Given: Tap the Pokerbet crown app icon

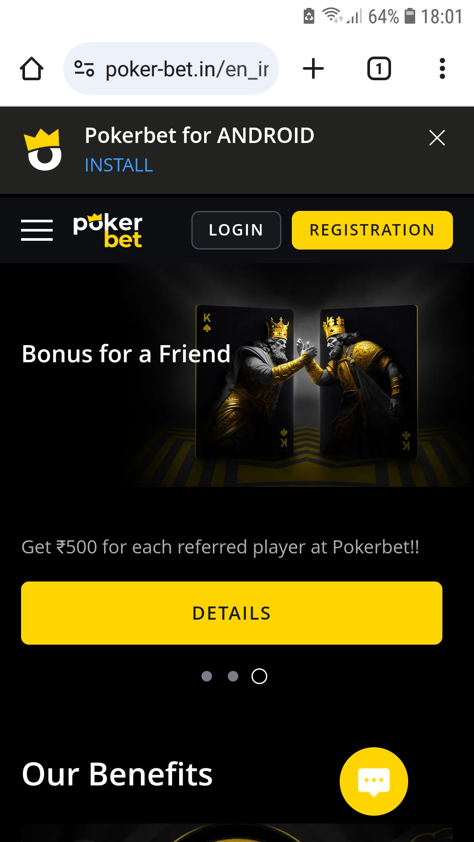Looking at the screenshot, I should (x=43, y=150).
